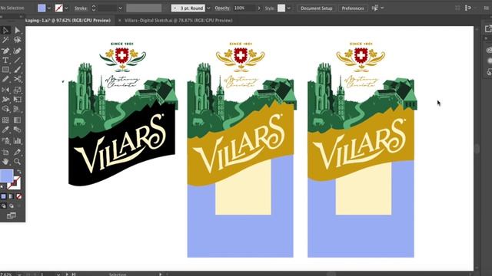Switch to Villars-Digital Sketch.ai tab
492x276 pixels.
(178, 21)
